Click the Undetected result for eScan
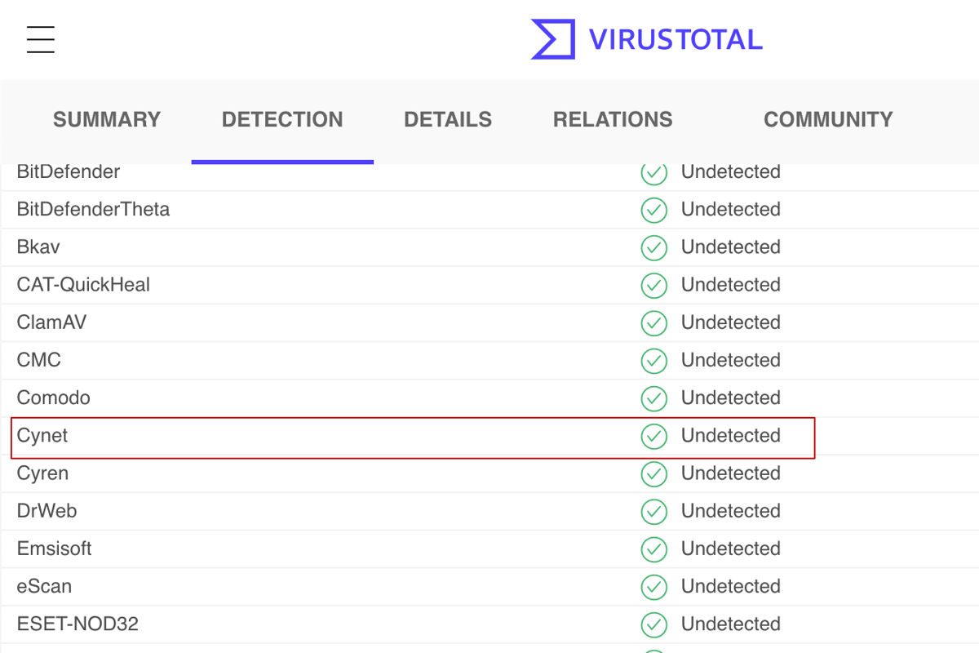Viewport: 979px width, 653px height. coord(730,587)
